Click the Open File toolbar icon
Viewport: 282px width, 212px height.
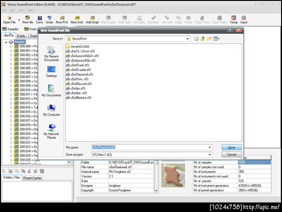pos(9,20)
